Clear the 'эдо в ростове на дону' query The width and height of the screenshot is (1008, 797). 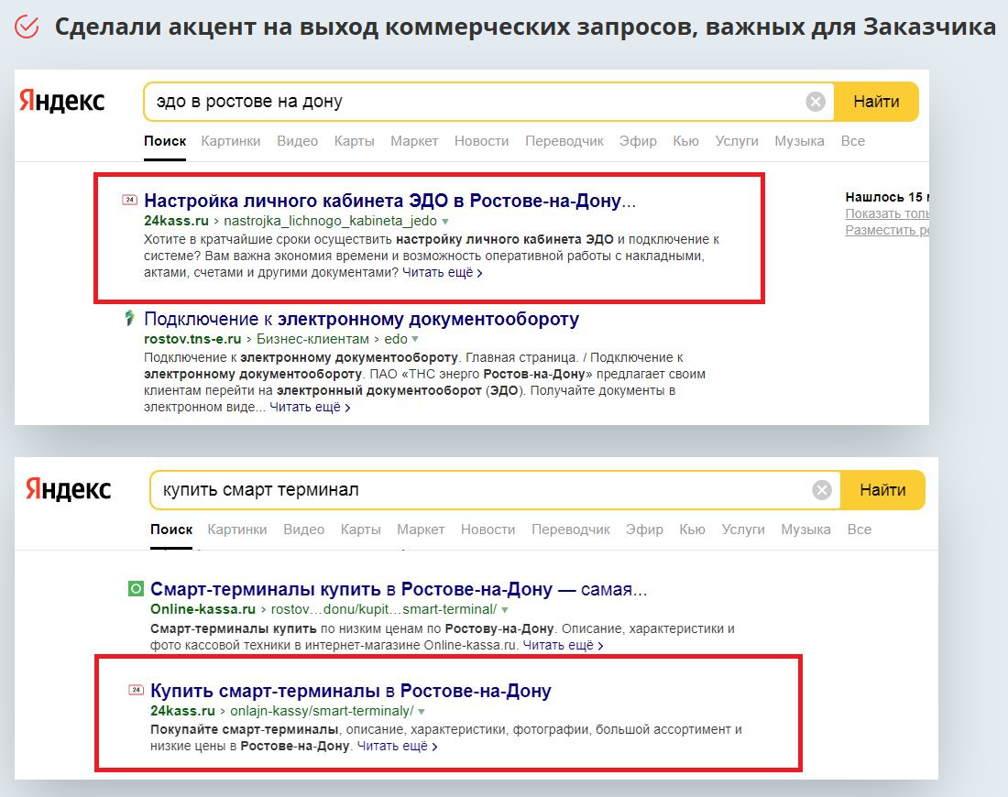click(x=816, y=101)
